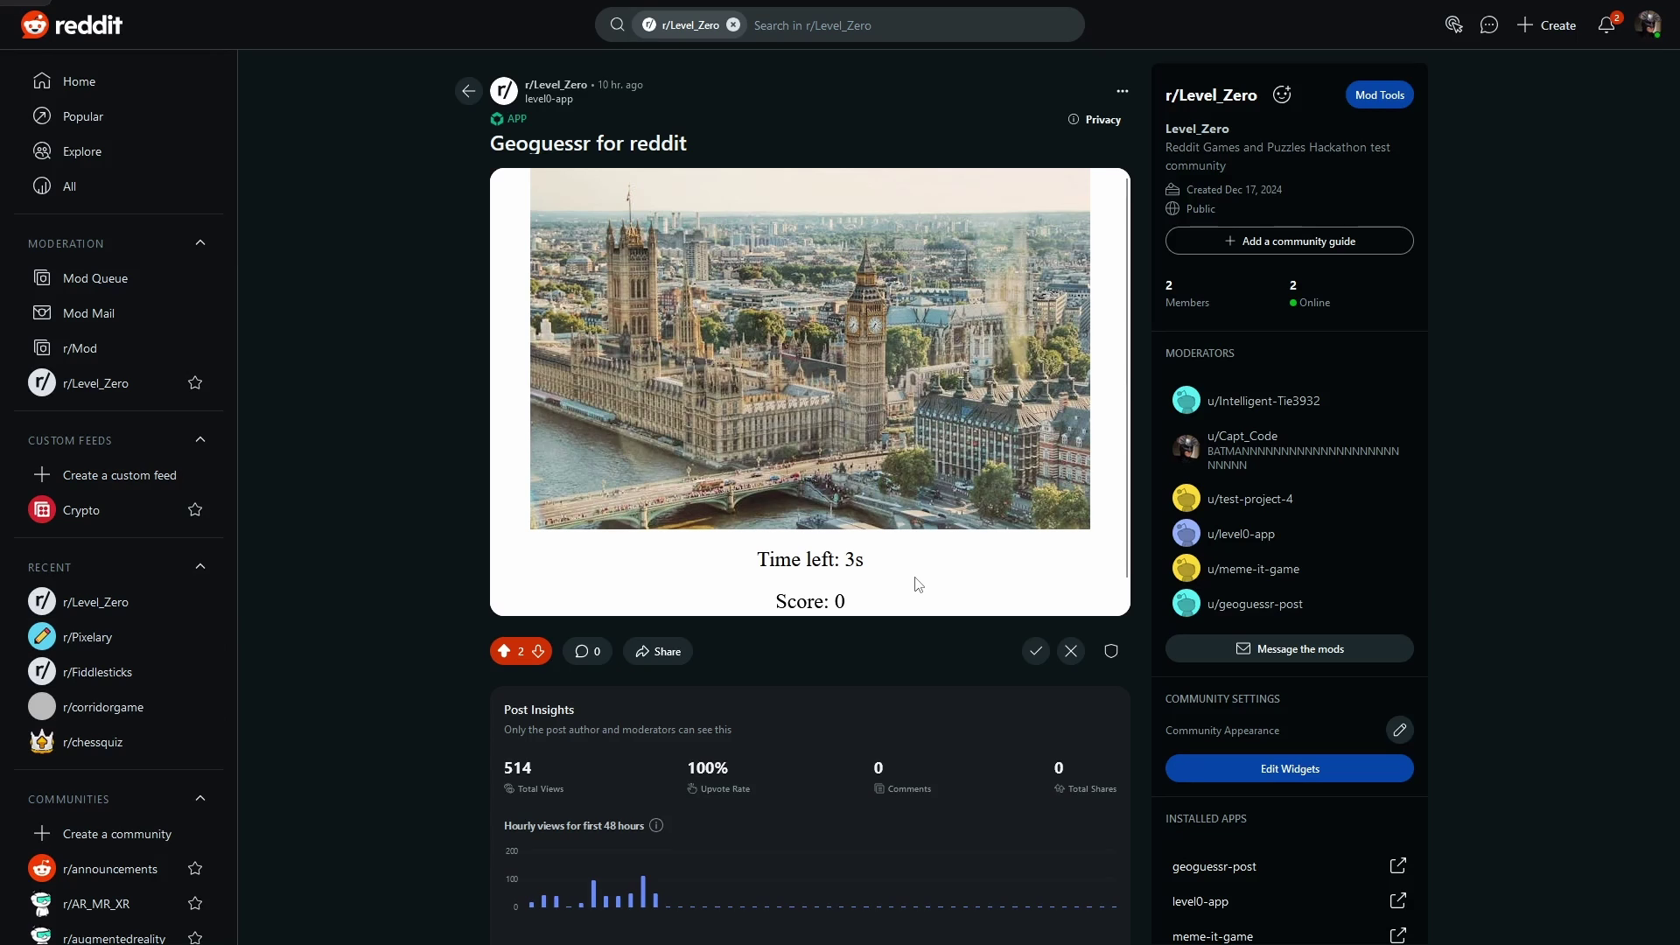Star the r/announcements community
Viewport: 1680px width, 945px height.
pos(195,869)
